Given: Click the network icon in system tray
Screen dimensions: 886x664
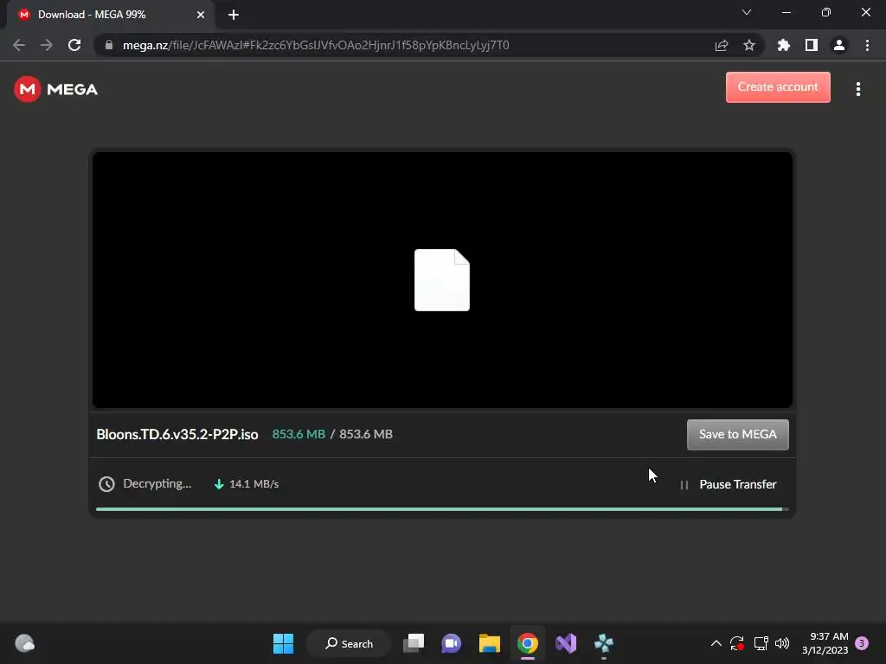Looking at the screenshot, I should pos(761,643).
